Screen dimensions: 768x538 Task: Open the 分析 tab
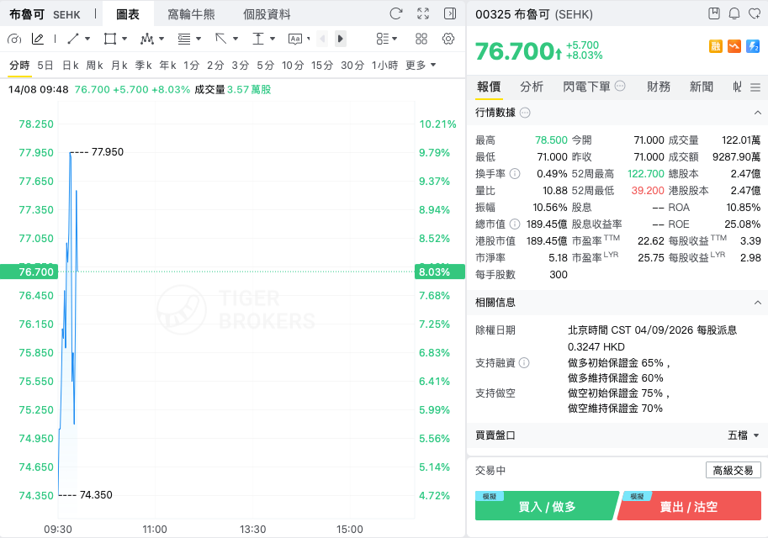[532, 87]
